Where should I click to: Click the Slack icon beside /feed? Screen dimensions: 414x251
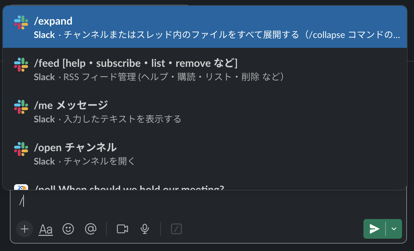pyautogui.click(x=21, y=64)
